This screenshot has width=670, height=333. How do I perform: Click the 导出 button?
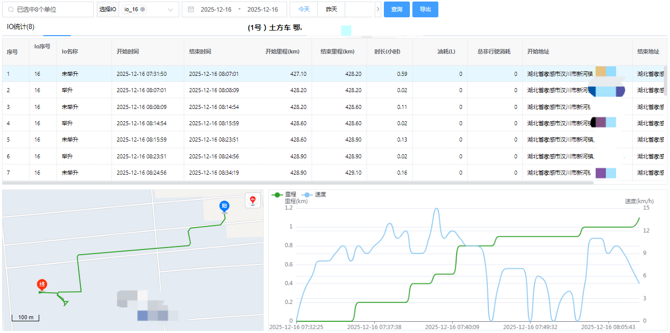click(x=425, y=10)
